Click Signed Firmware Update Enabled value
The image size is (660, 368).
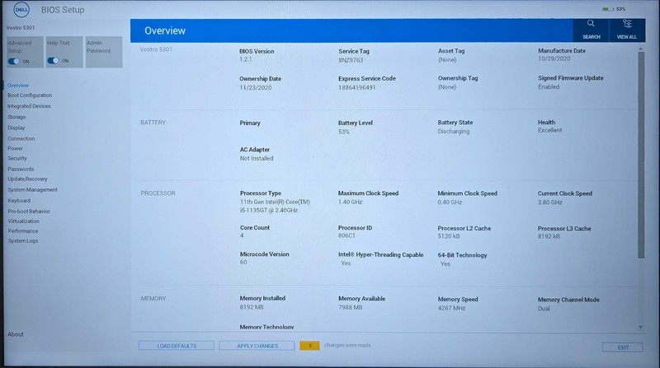(549, 87)
